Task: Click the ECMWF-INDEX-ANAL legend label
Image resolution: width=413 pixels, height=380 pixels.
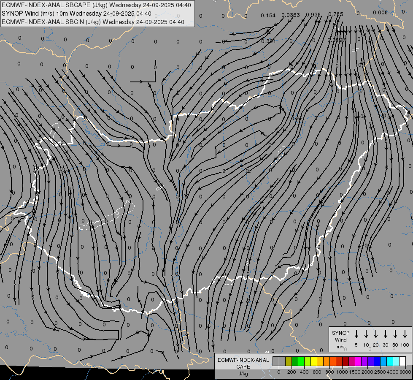Action: click(x=243, y=360)
